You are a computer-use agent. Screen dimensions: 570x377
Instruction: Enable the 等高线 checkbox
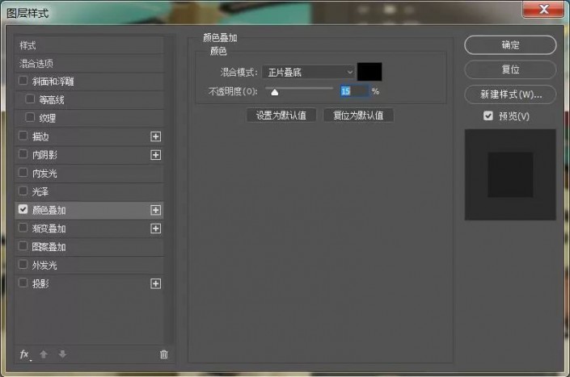tap(30, 99)
